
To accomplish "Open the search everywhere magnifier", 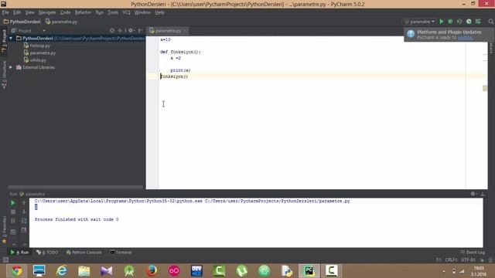I will click(490, 22).
